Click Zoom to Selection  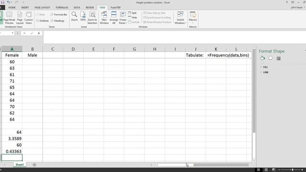pyautogui.click(x=92, y=18)
